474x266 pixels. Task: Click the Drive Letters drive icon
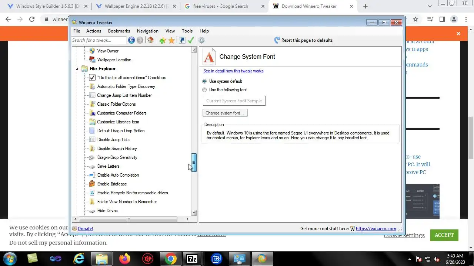coord(92,166)
